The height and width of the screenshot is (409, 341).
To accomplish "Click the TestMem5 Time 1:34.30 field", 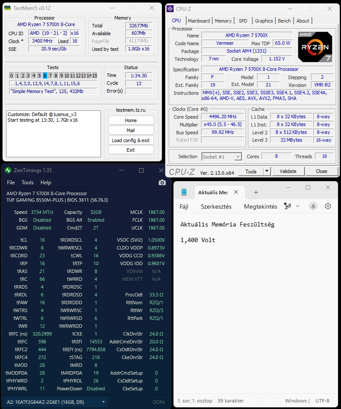I will 139,76.
